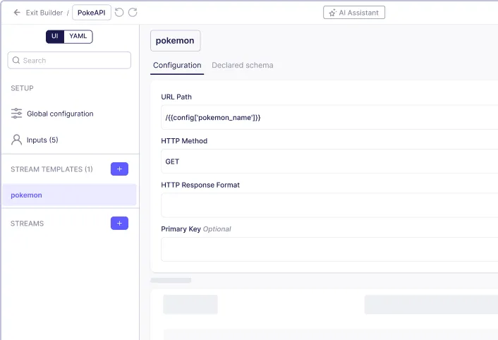Click the SETUP section heading
This screenshot has height=340, width=498.
coord(22,88)
